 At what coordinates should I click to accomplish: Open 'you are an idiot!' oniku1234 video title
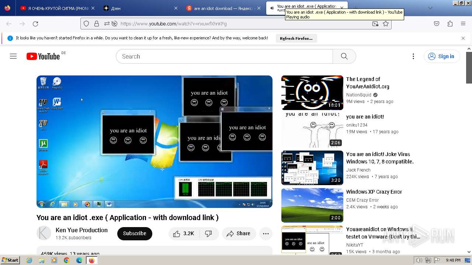365,117
